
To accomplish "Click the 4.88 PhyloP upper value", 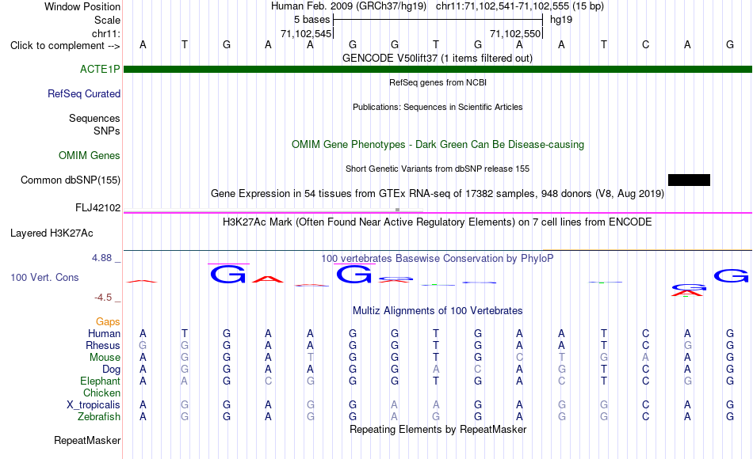I will pyautogui.click(x=101, y=258).
